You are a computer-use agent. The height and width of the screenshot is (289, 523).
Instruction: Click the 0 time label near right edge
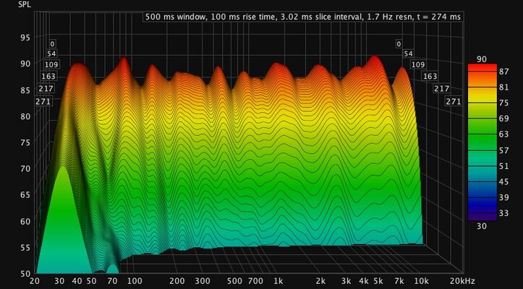click(399, 43)
